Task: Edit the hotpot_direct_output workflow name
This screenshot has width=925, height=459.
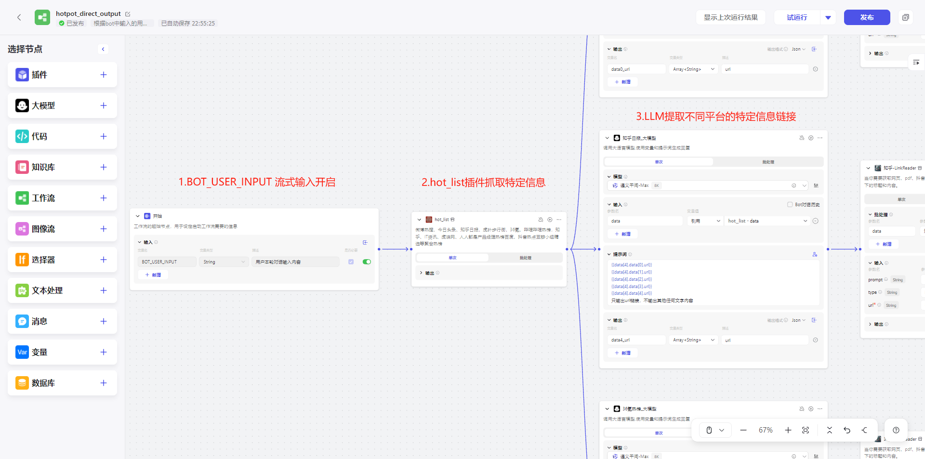Action: click(x=128, y=14)
